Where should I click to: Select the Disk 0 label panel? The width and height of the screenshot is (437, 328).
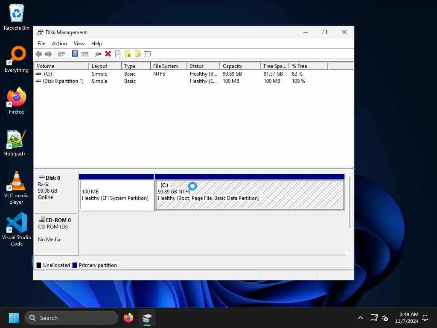point(56,193)
